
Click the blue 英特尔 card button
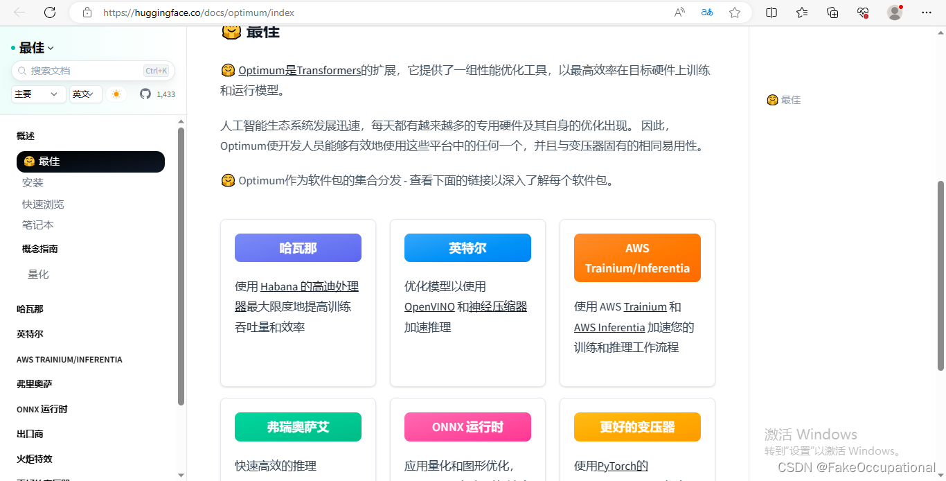tap(467, 248)
